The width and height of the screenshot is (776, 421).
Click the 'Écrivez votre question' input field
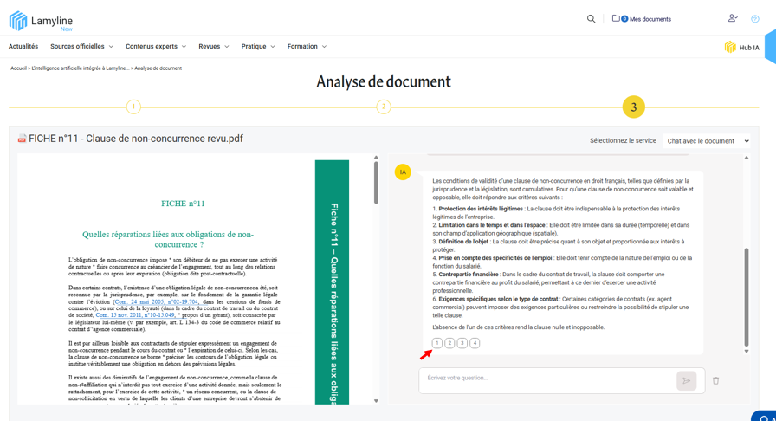pyautogui.click(x=546, y=379)
